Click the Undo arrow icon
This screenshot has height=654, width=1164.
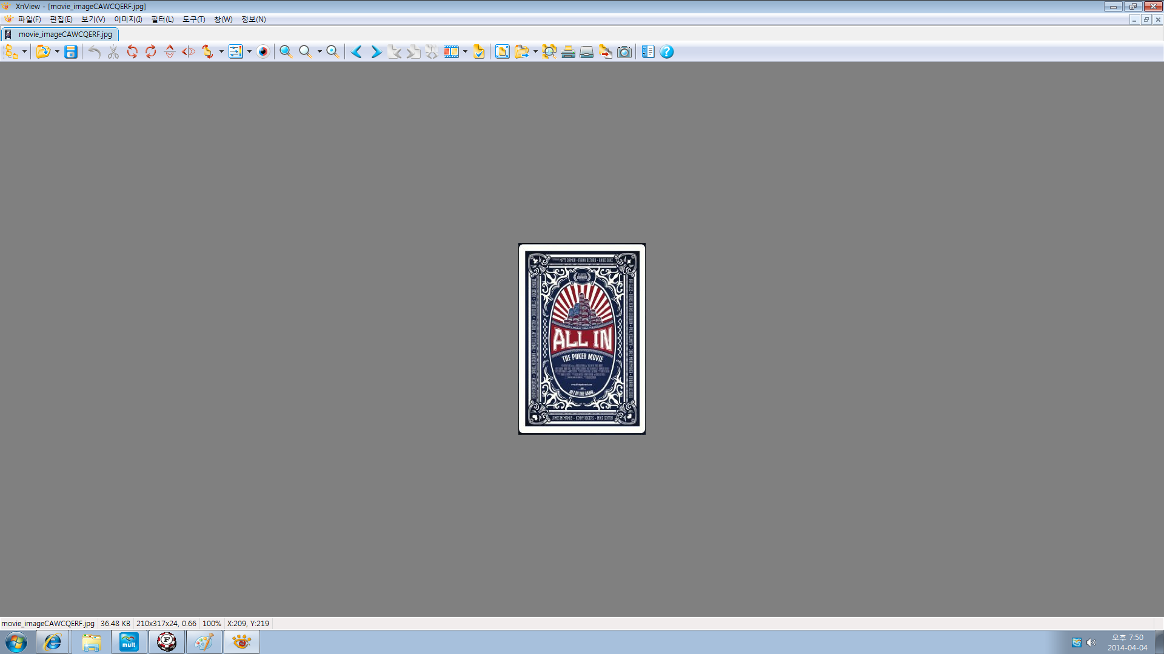pyautogui.click(x=94, y=52)
